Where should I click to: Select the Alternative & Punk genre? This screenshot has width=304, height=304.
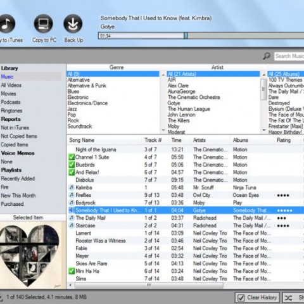click(x=87, y=85)
